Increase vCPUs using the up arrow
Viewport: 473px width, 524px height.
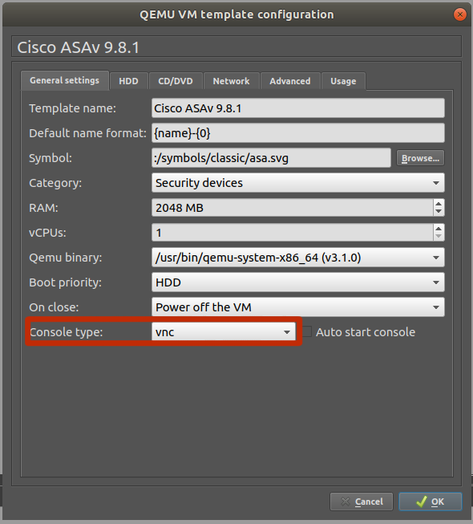pyautogui.click(x=439, y=228)
